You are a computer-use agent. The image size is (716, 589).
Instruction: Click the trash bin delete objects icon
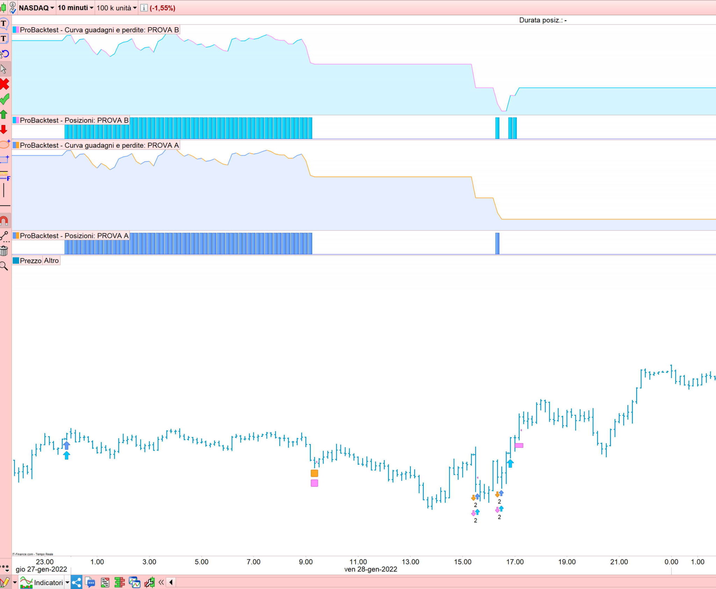click(x=4, y=251)
